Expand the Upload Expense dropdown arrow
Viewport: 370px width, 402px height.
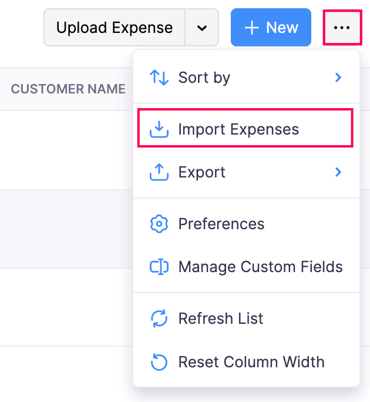[202, 28]
